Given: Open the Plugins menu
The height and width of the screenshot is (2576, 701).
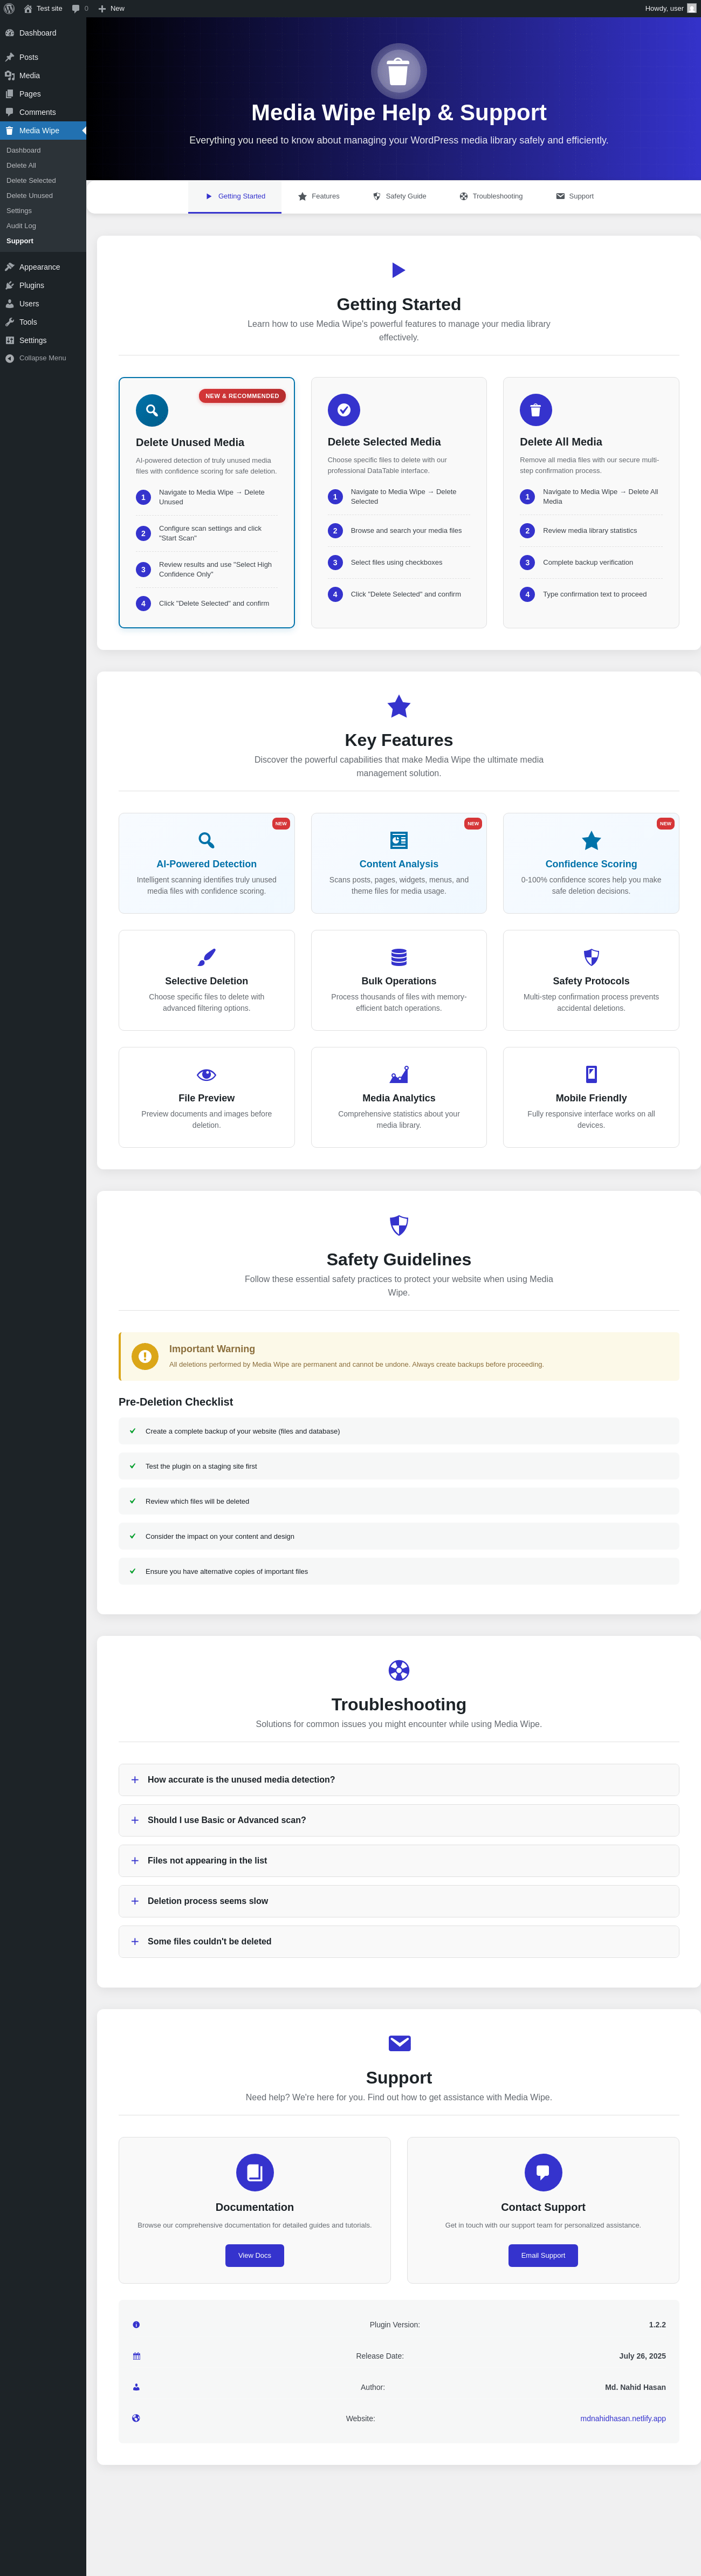Looking at the screenshot, I should (x=43, y=285).
